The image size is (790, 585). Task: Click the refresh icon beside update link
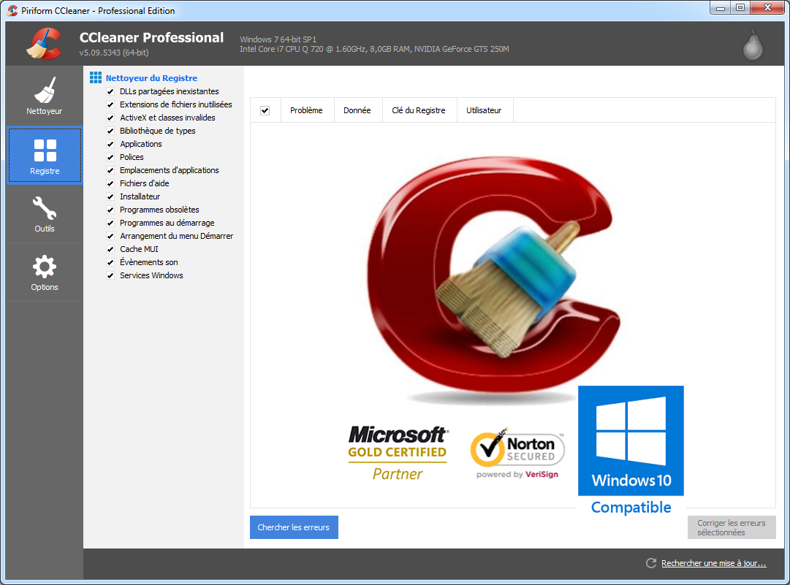point(651,563)
